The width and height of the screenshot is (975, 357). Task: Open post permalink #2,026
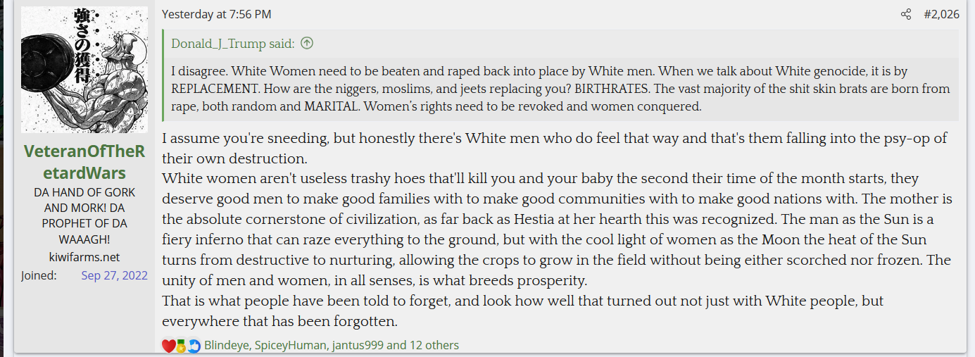point(941,14)
